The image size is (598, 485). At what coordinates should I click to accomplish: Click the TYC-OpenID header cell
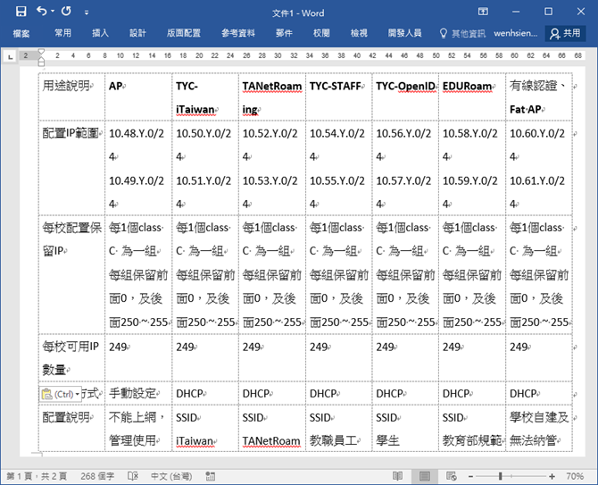click(x=405, y=97)
